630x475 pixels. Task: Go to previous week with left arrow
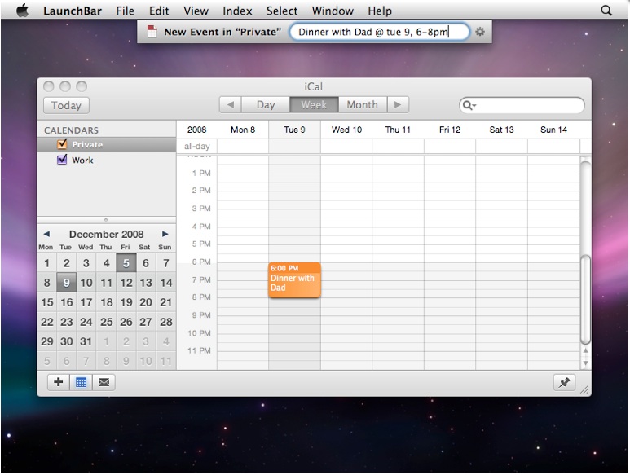[x=231, y=104]
